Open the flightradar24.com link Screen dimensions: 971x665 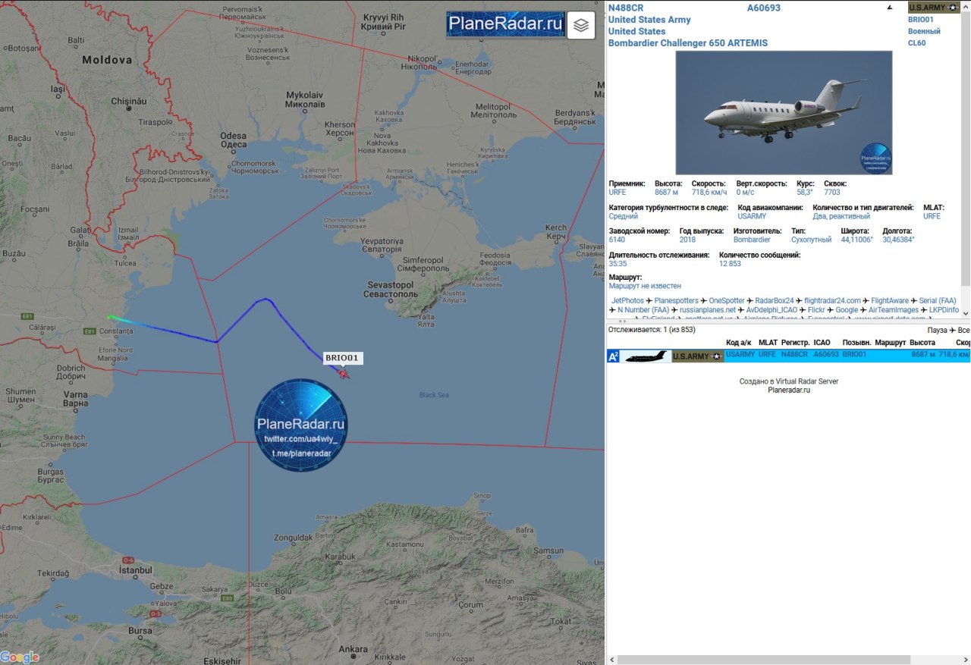click(x=832, y=301)
